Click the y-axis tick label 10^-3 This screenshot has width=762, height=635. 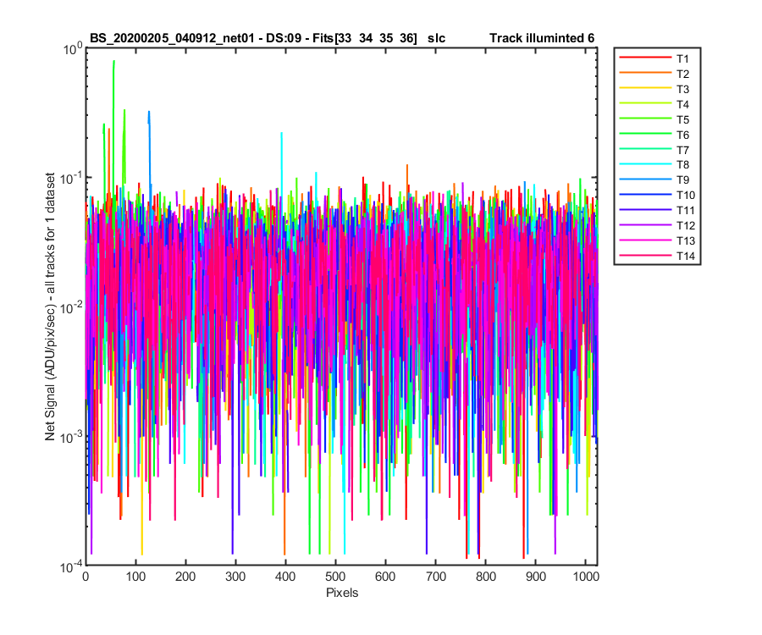point(70,437)
